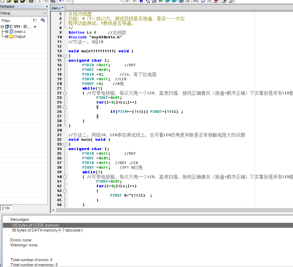This screenshot has width=293, height=267.
Task: Start Download and Debug with green arrow icon
Action: point(225,1)
